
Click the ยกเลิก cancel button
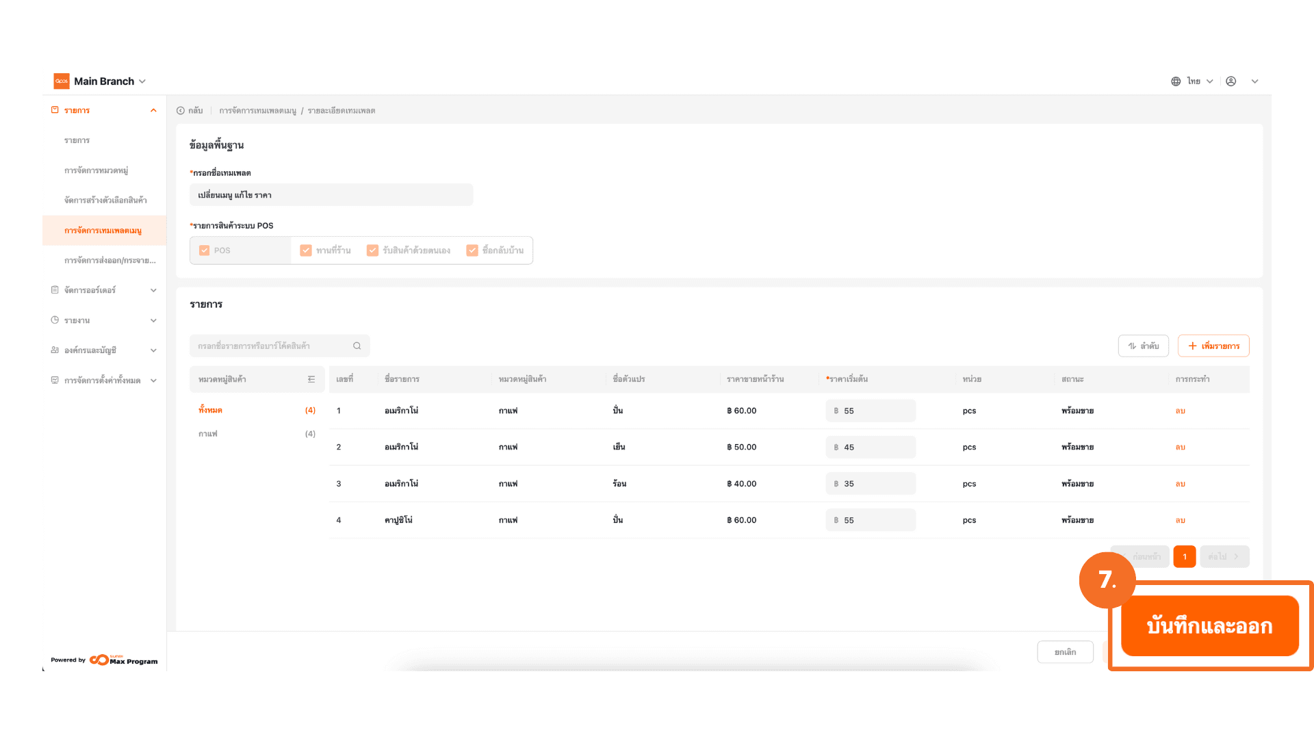tap(1064, 652)
